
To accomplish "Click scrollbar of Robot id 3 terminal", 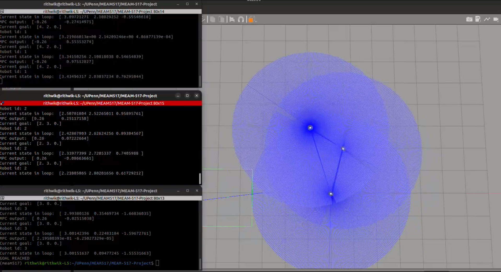I will point(200,264).
